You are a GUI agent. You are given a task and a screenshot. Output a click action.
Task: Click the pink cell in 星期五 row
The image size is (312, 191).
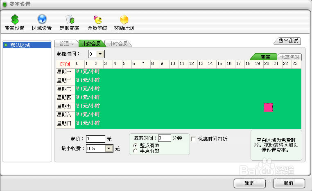pos(268,107)
